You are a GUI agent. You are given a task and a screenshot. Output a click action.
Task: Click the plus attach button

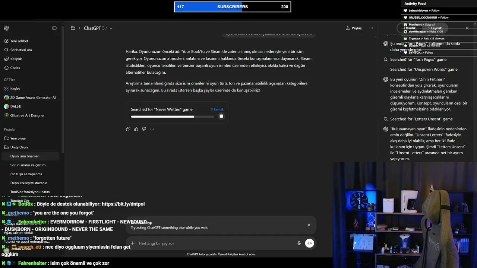click(132, 243)
